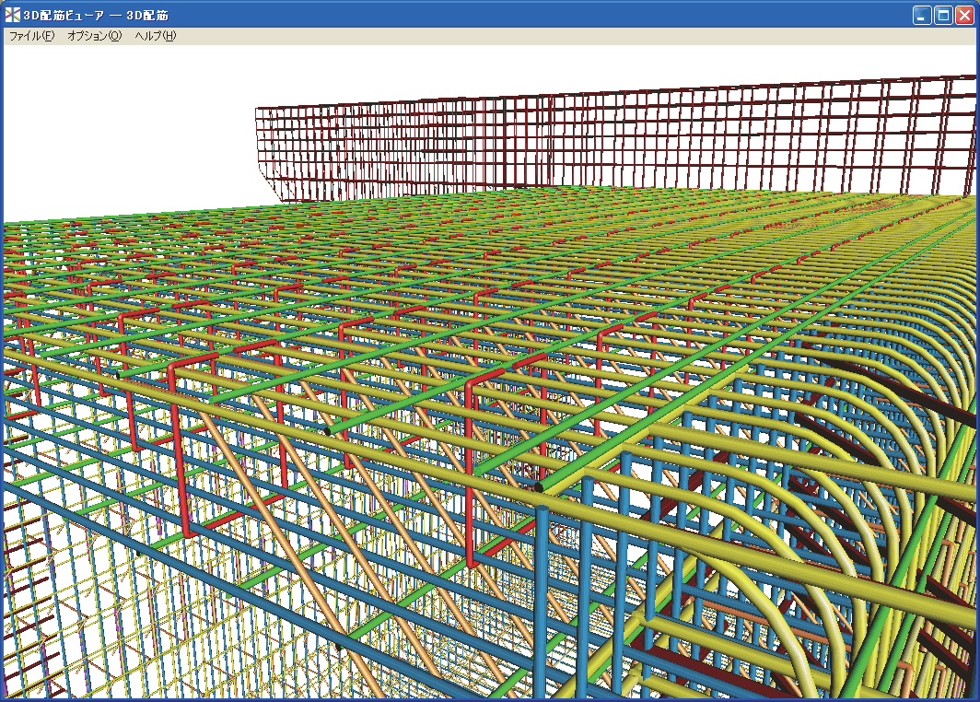Click the 3D配筋ビューア app icon in title bar

click(x=13, y=15)
